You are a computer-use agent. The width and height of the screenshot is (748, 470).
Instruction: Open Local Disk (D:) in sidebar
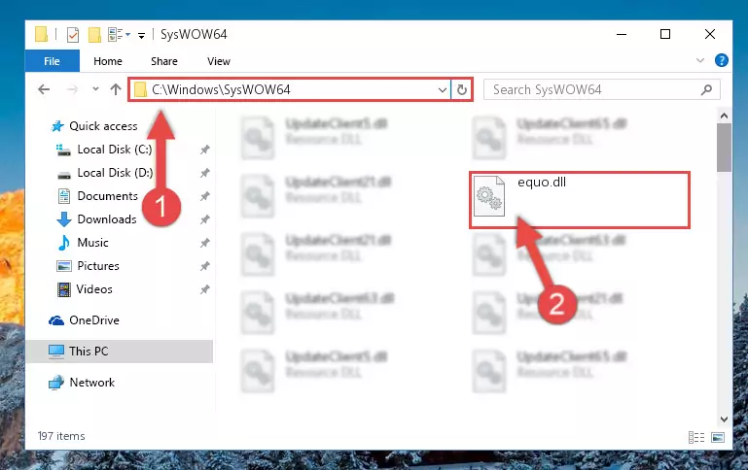(x=115, y=173)
